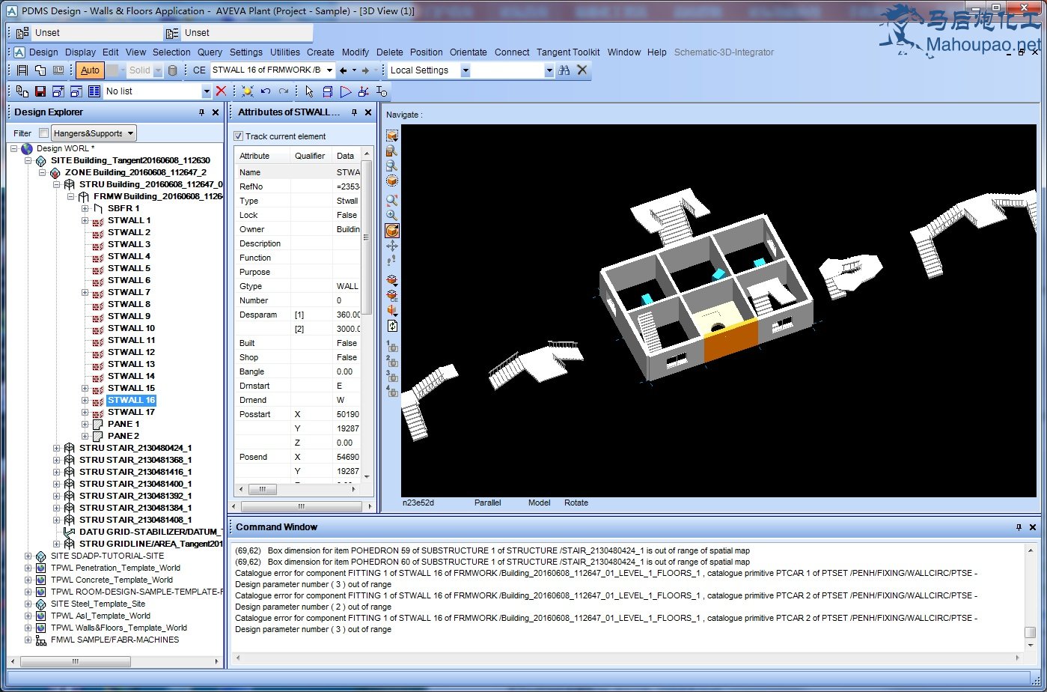Select TPWL Concrete_Template_World
The image size is (1047, 692).
click(x=112, y=580)
